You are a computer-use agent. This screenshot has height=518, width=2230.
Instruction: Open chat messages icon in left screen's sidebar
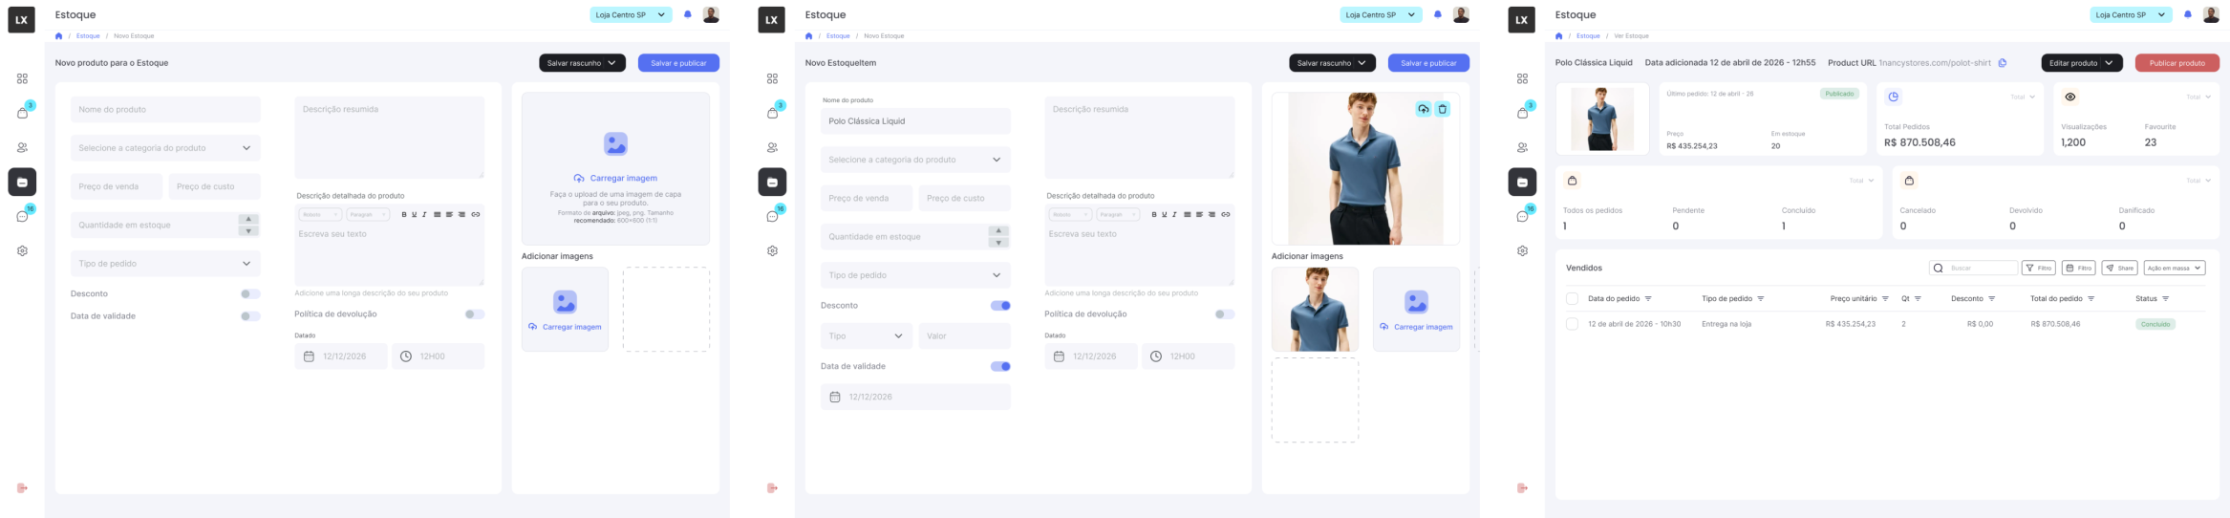click(22, 217)
